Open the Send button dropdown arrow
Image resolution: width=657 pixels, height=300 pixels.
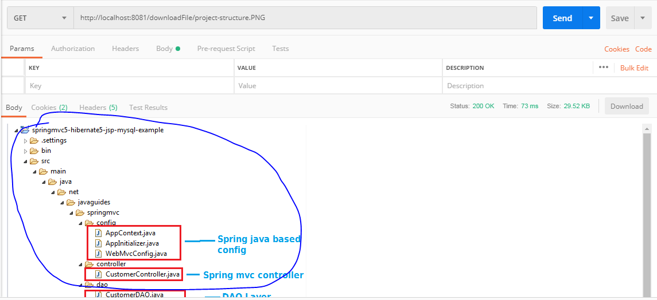[x=591, y=18]
